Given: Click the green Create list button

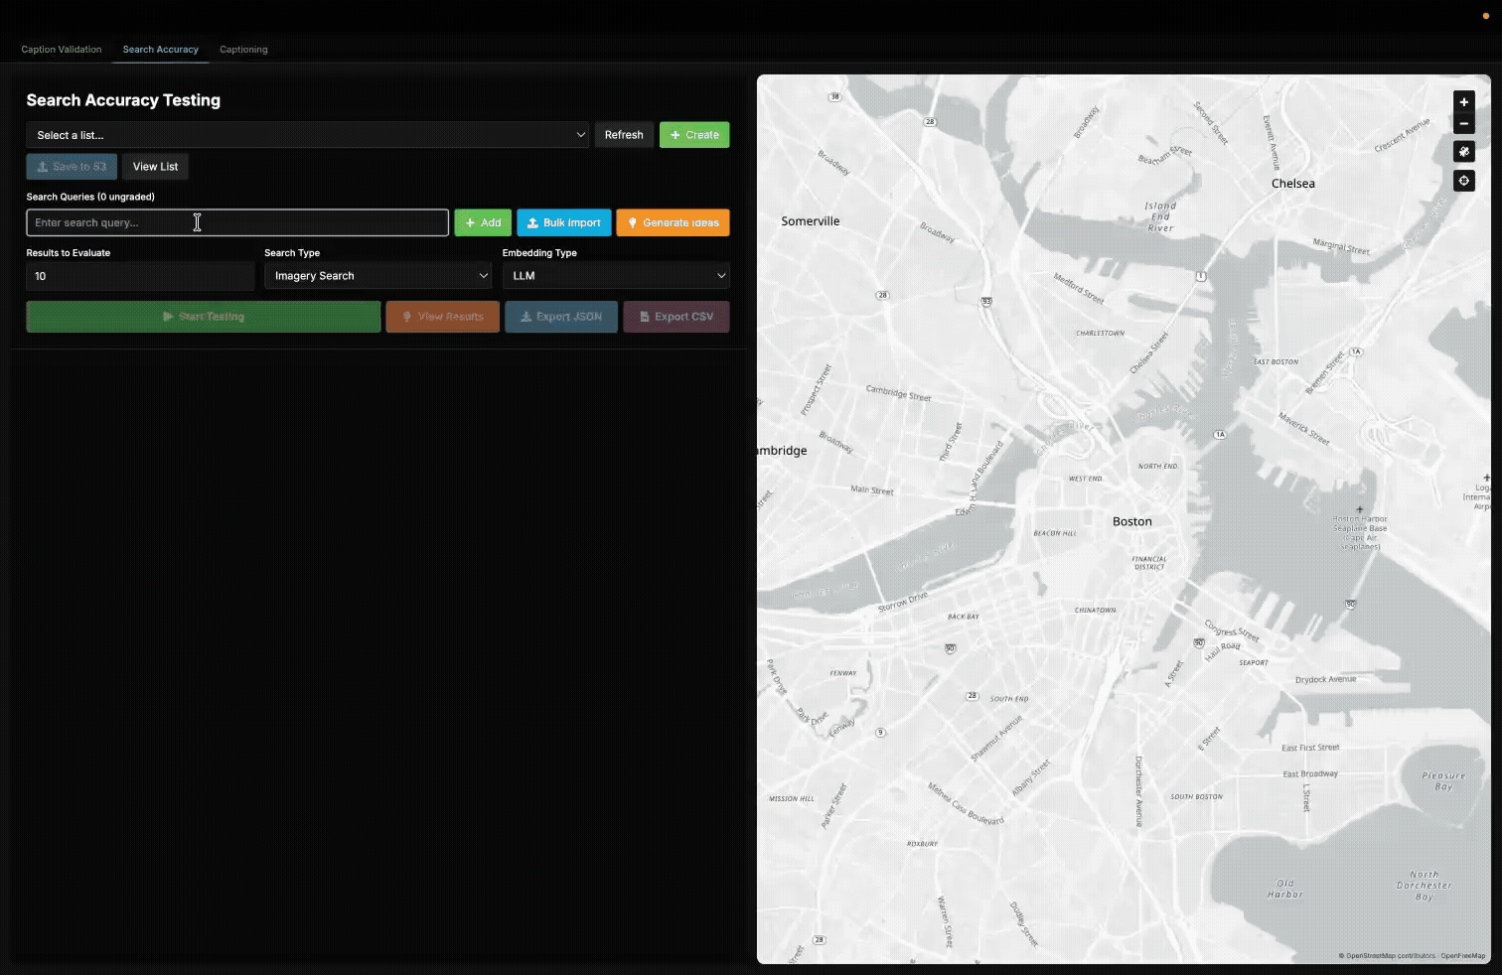Looking at the screenshot, I should pos(694,135).
